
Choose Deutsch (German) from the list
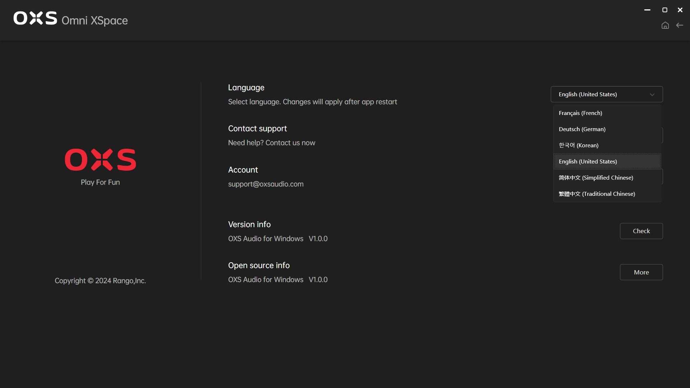tap(582, 129)
